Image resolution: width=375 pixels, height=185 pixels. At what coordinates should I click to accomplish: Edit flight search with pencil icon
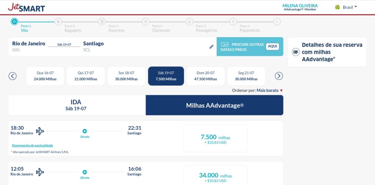[211, 46]
